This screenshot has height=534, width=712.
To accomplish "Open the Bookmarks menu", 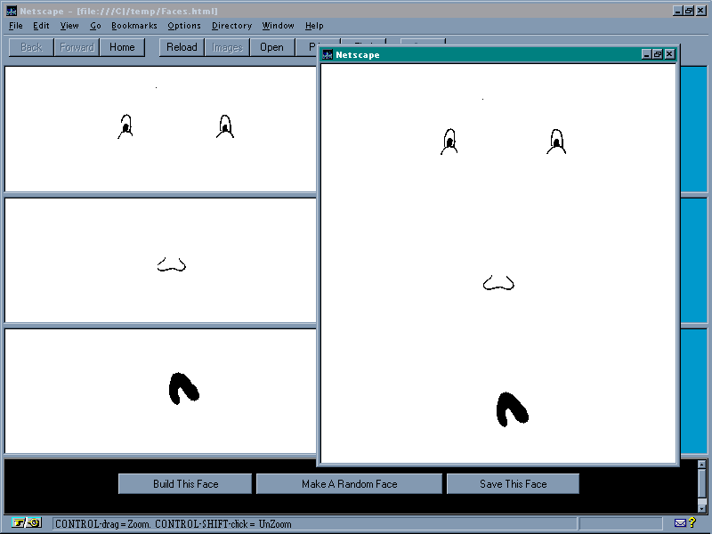I will click(133, 26).
